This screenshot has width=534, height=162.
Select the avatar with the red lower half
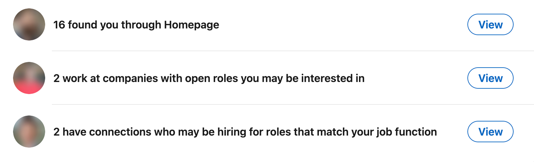coord(29,78)
